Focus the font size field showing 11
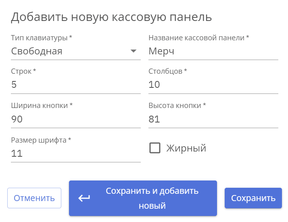Image resolution: width=288 pixels, height=222 pixels. (75, 154)
